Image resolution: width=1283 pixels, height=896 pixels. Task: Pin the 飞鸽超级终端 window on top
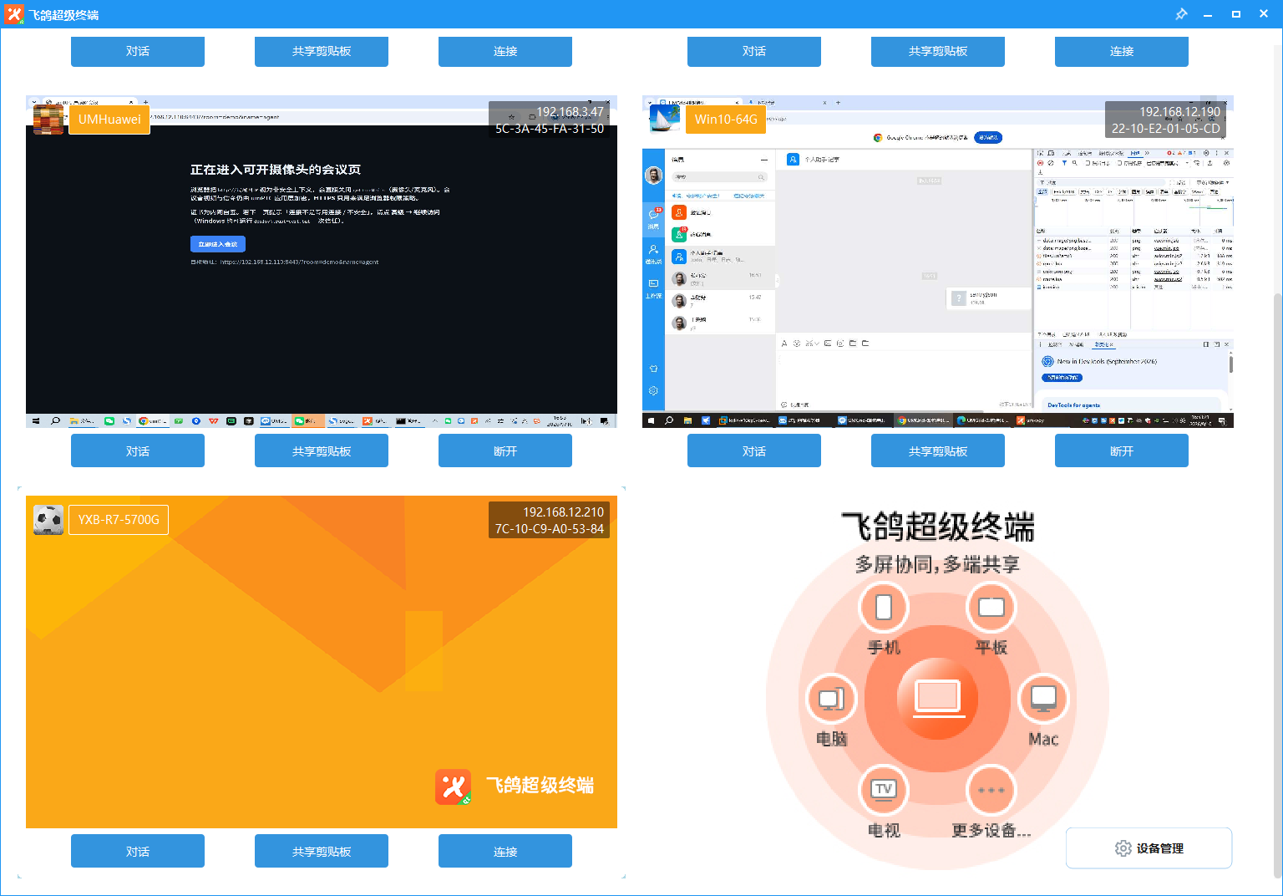pyautogui.click(x=1181, y=14)
